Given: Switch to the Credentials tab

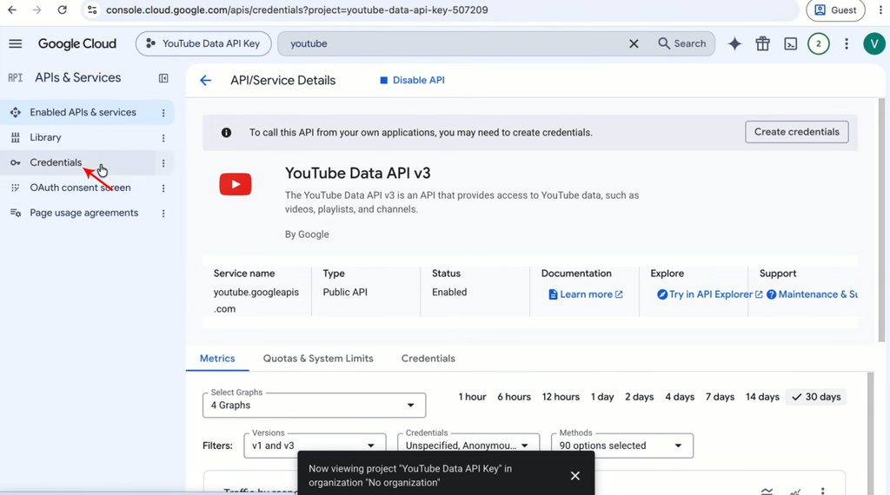Looking at the screenshot, I should click(x=428, y=359).
